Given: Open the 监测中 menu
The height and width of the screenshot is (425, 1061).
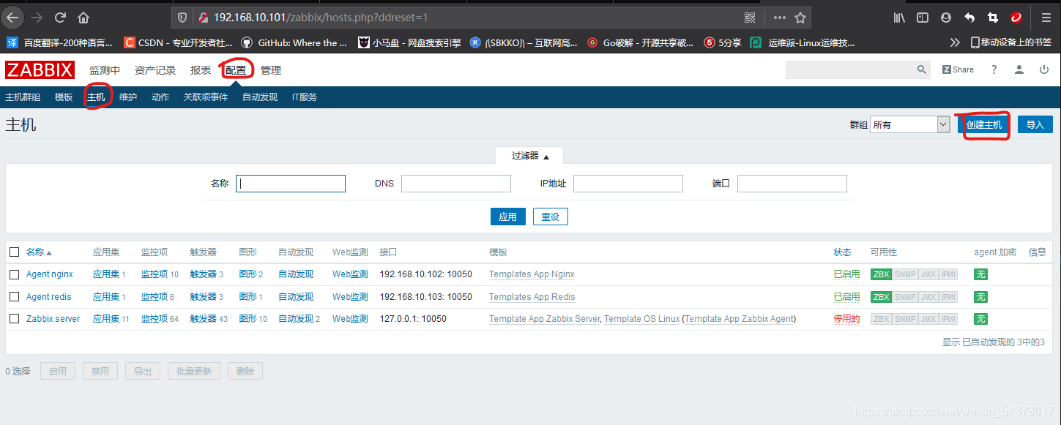Looking at the screenshot, I should tap(105, 70).
